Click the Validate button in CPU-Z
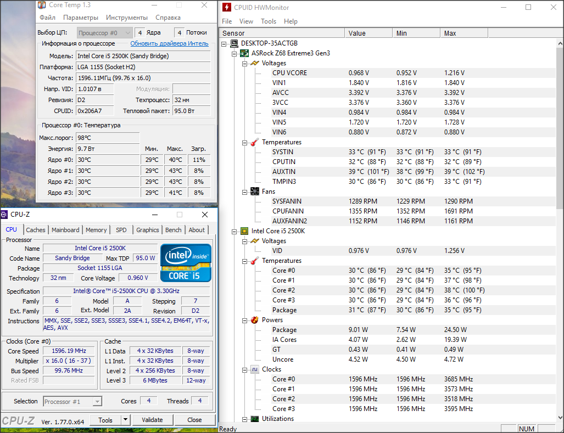Viewport: 564px width, 433px height. pos(152,420)
